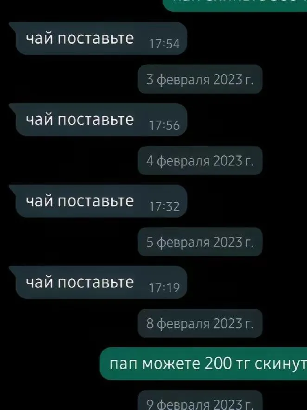Image resolution: width=307 pixels, height=410 pixels.
Task: Tap the 'чай поставьте' text sent at 17:54
Action: (80, 38)
